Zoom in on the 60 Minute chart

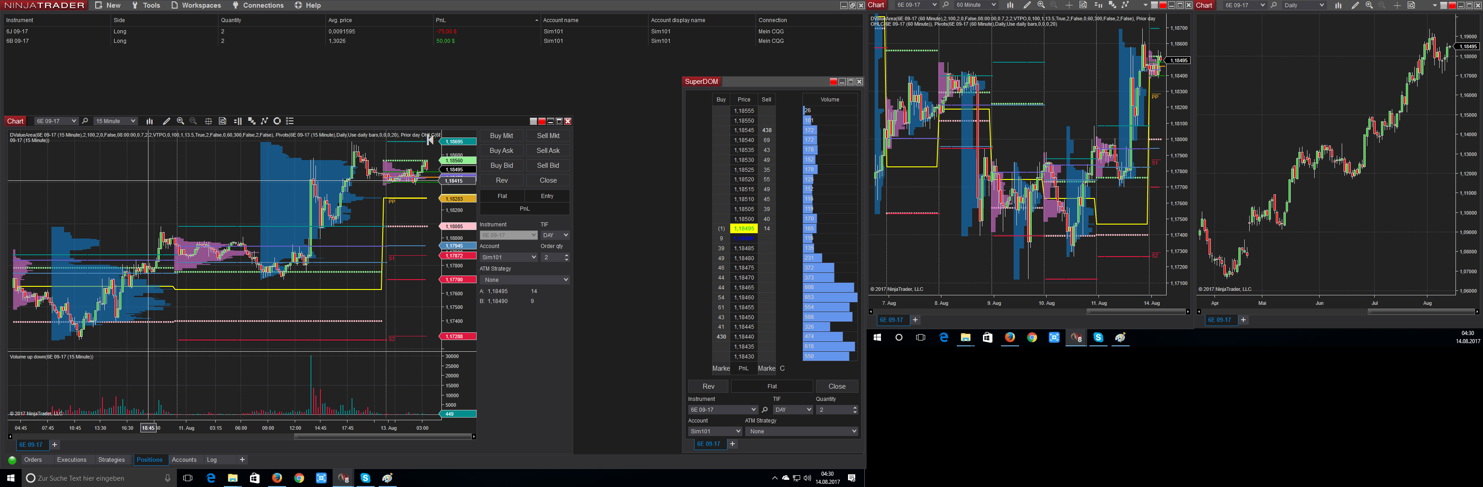coord(1041,5)
